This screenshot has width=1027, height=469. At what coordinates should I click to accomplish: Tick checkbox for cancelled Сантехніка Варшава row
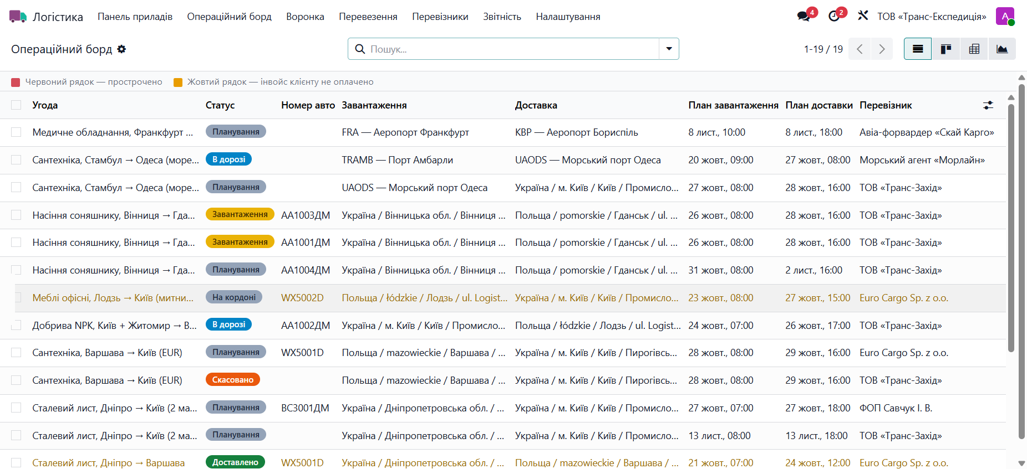point(16,380)
